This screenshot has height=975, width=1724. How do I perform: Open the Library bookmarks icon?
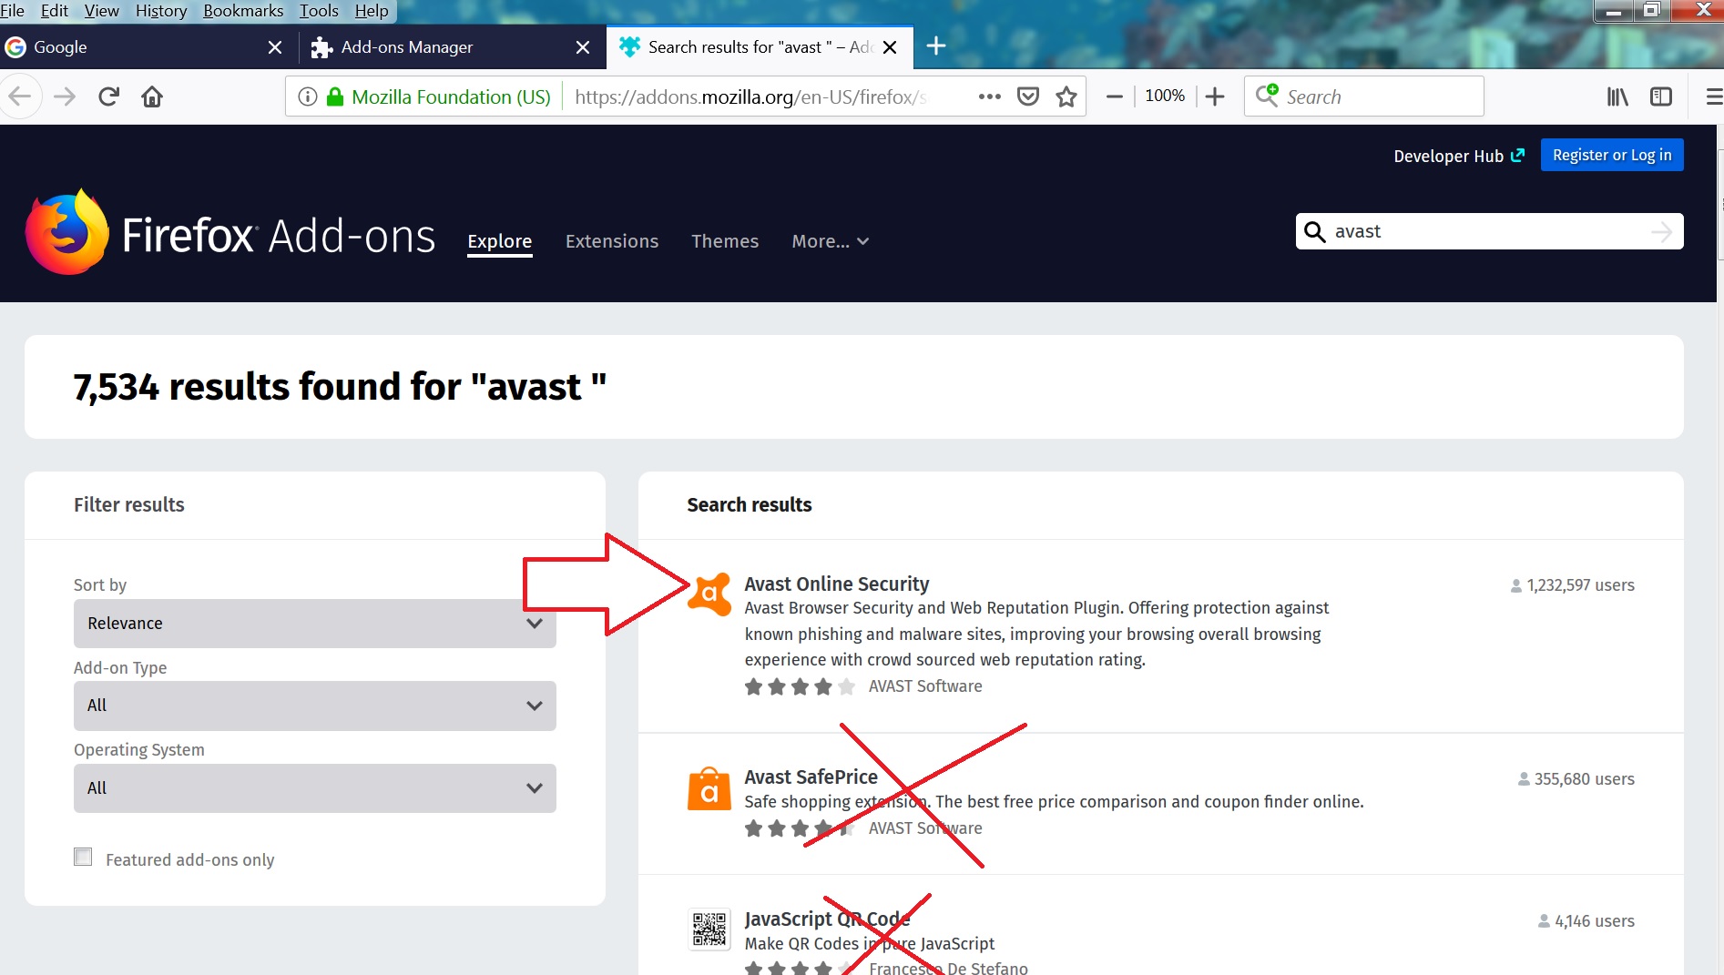(x=1617, y=96)
